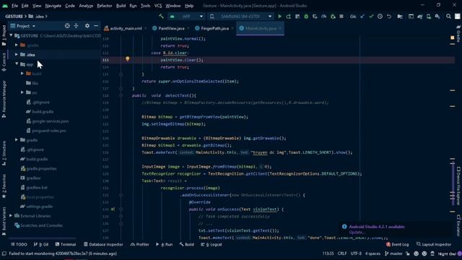Toggle the Resource Manager side panel
This screenshot has height=260, width=462.
coord(4,100)
